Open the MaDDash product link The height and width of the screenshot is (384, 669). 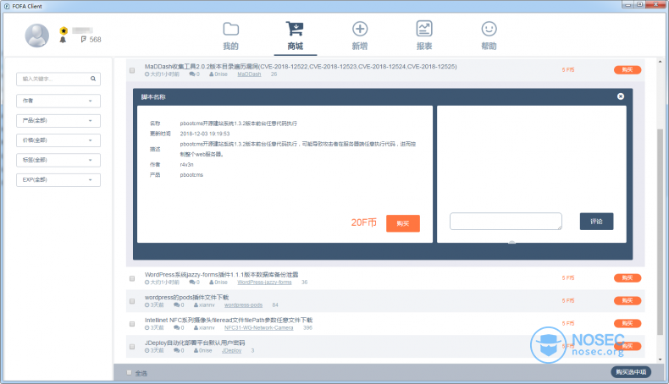click(x=249, y=74)
